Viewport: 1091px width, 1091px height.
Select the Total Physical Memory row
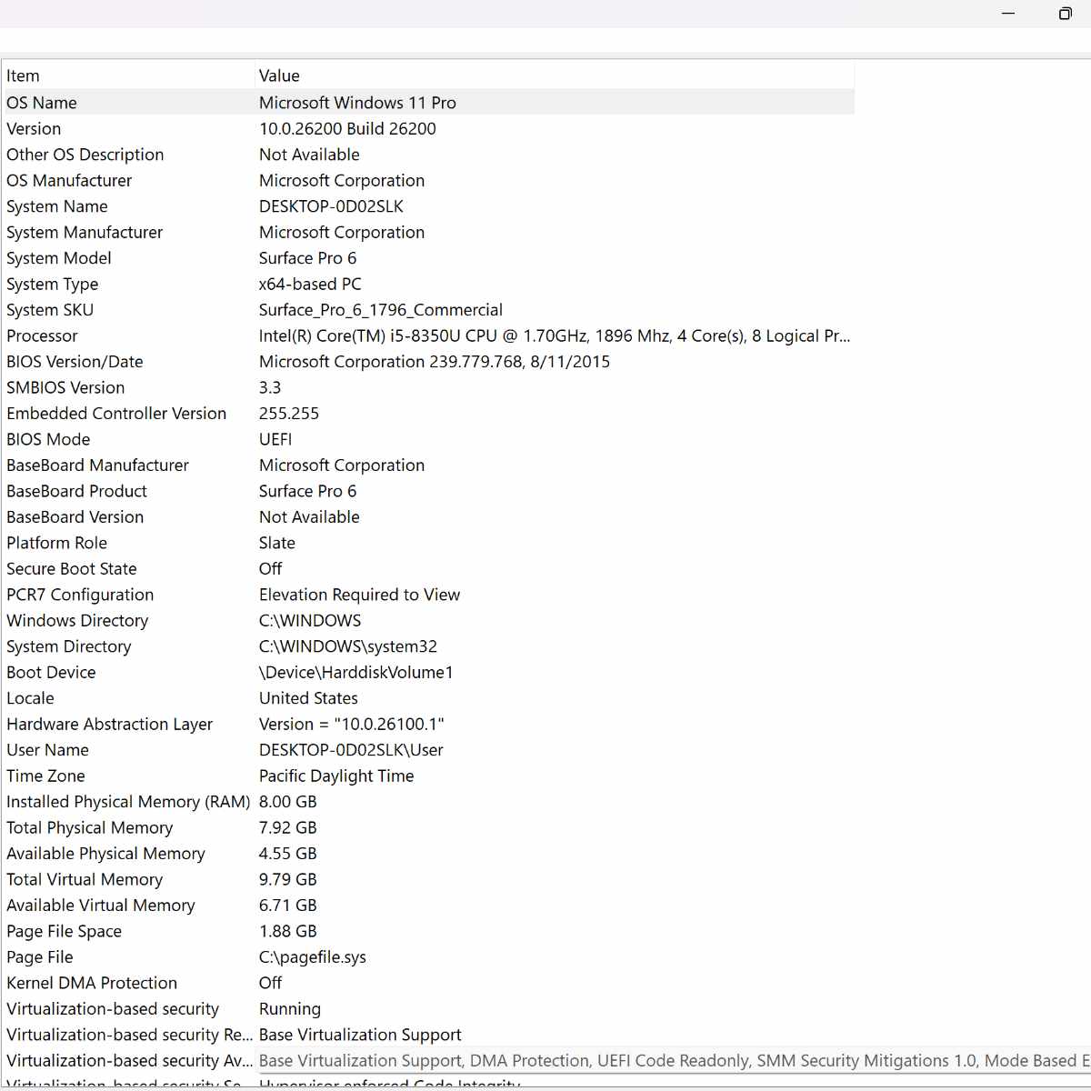coord(428,828)
